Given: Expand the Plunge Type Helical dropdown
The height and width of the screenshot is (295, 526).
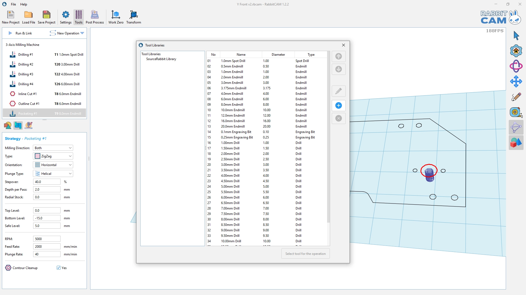Looking at the screenshot, I should tap(53, 173).
